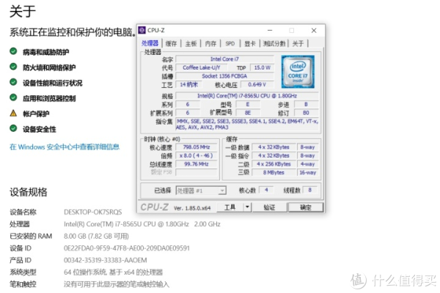This screenshot has width=440, height=293.
Task: Select the 内存 tab
Action: (210, 43)
